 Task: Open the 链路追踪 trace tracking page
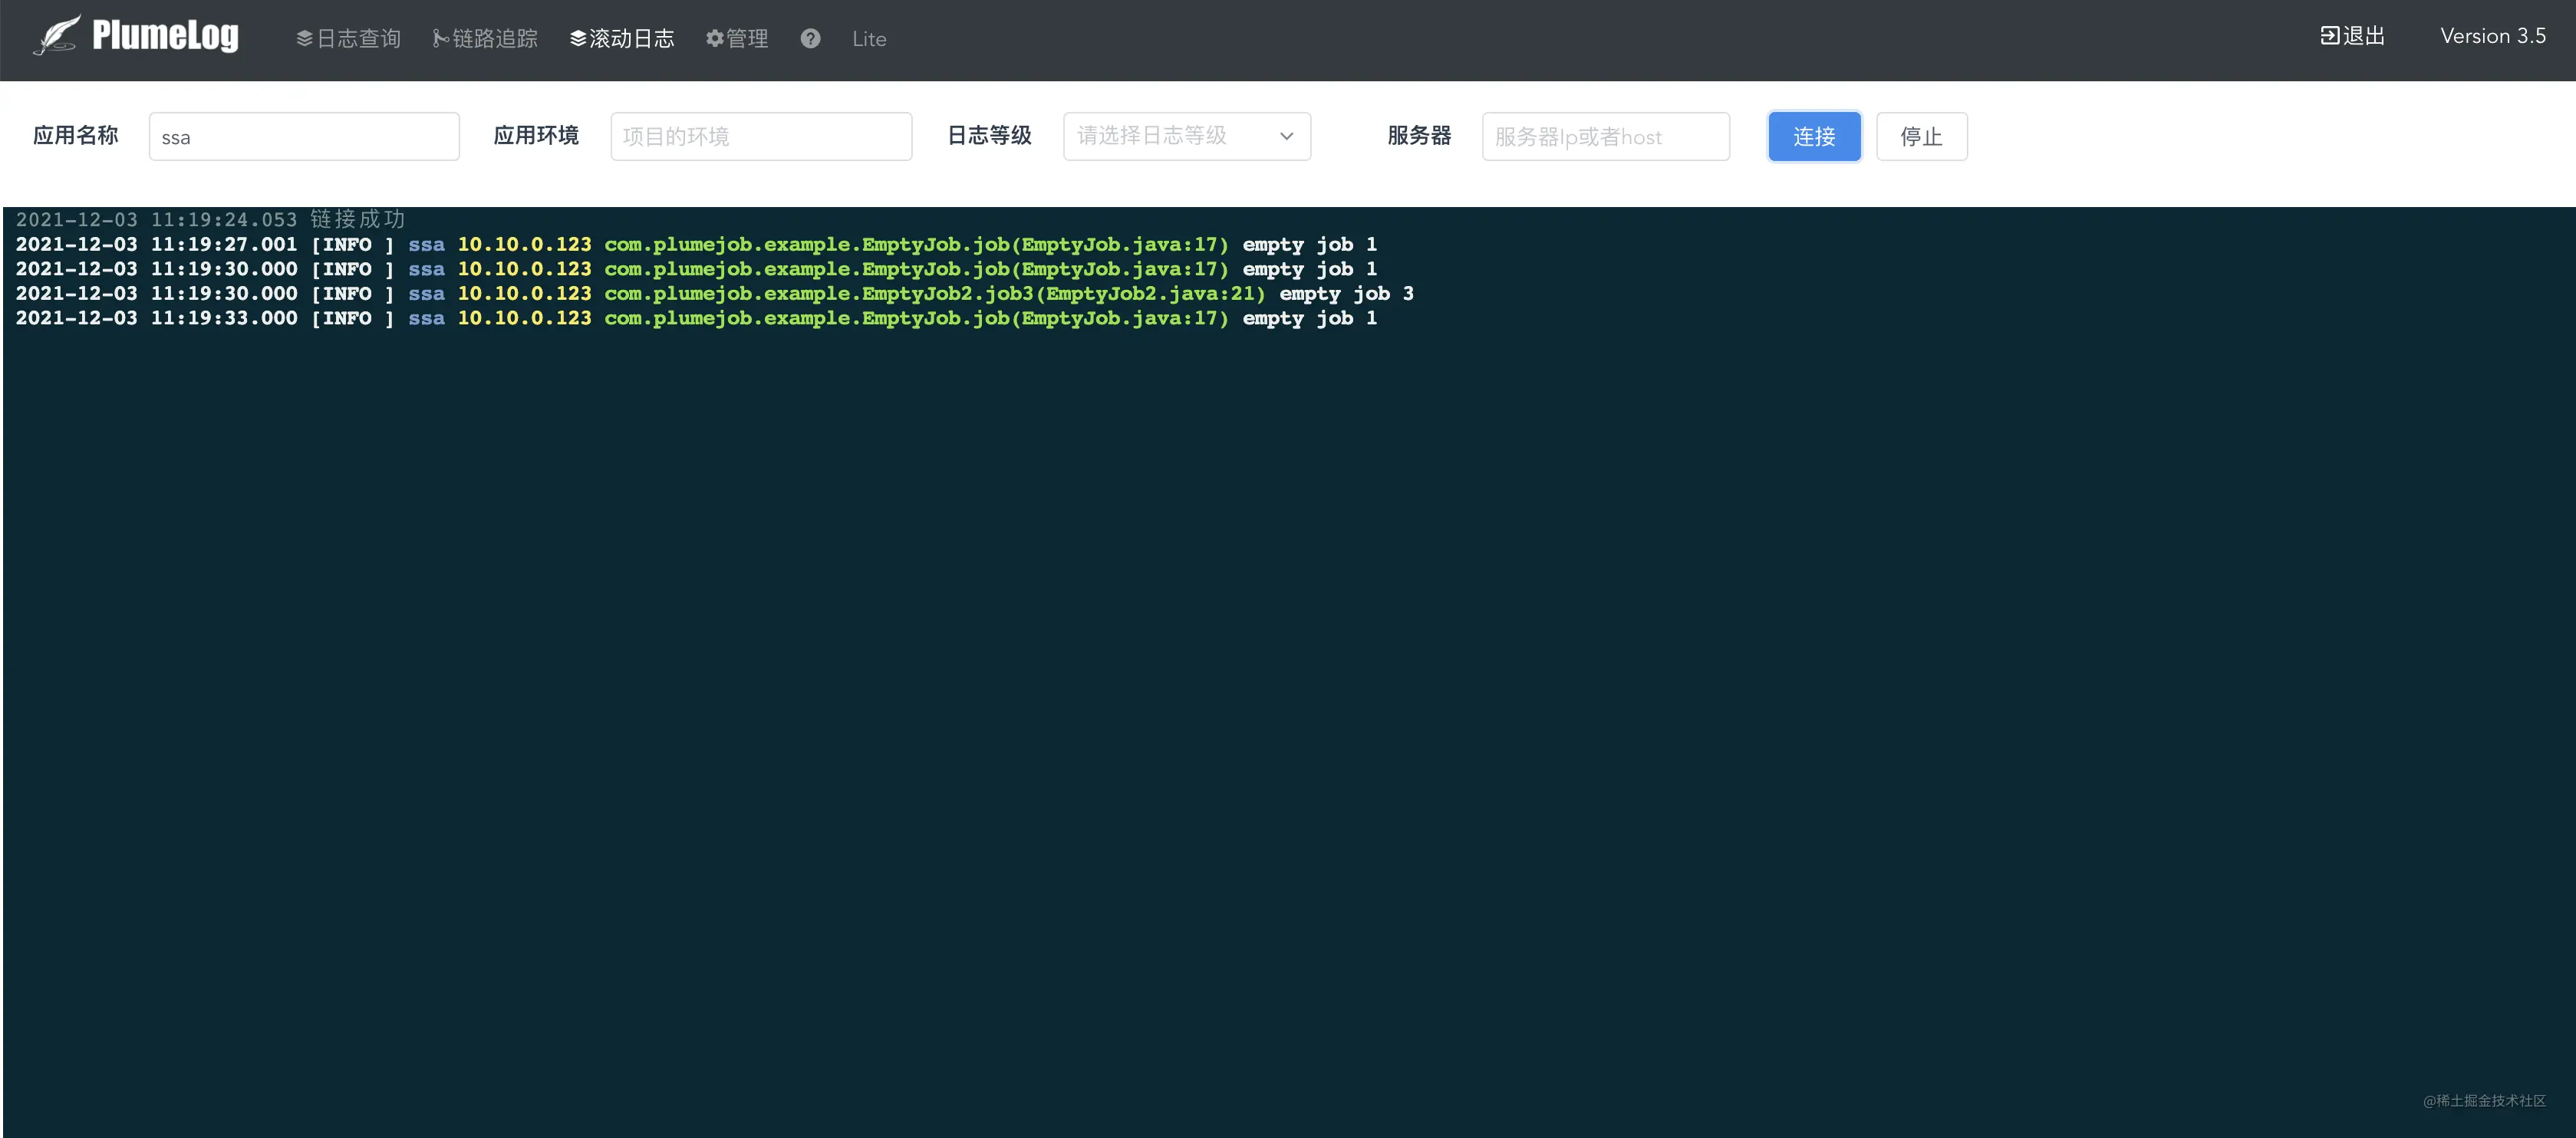point(485,38)
